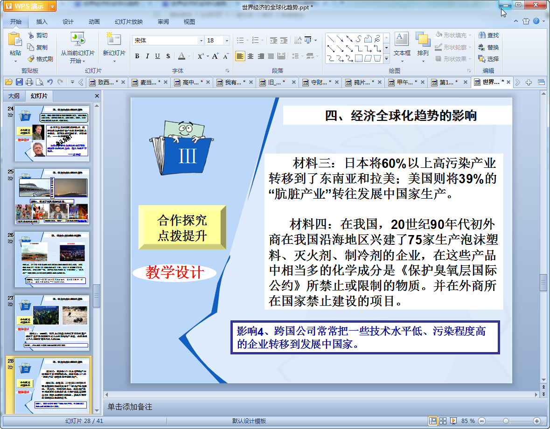Open the font color dropdown arrow
The height and width of the screenshot is (429, 550).
[189, 56]
